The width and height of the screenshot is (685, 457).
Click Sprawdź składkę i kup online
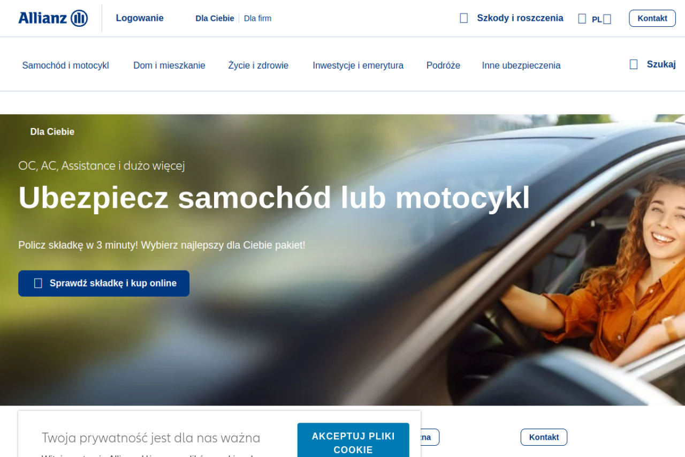click(x=104, y=283)
